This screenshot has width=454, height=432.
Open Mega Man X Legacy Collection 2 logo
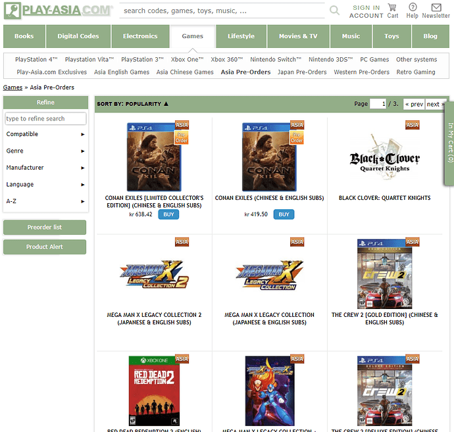(x=155, y=274)
